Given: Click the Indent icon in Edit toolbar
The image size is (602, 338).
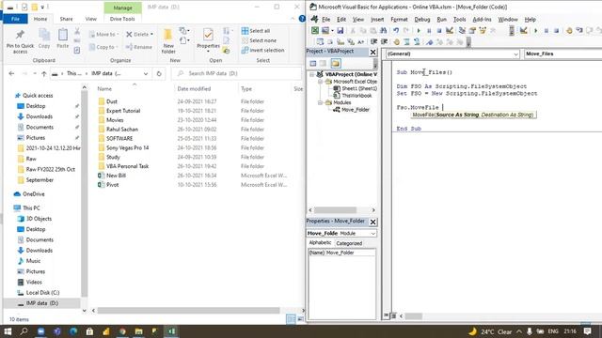Looking at the screenshot, I should tap(374, 41).
